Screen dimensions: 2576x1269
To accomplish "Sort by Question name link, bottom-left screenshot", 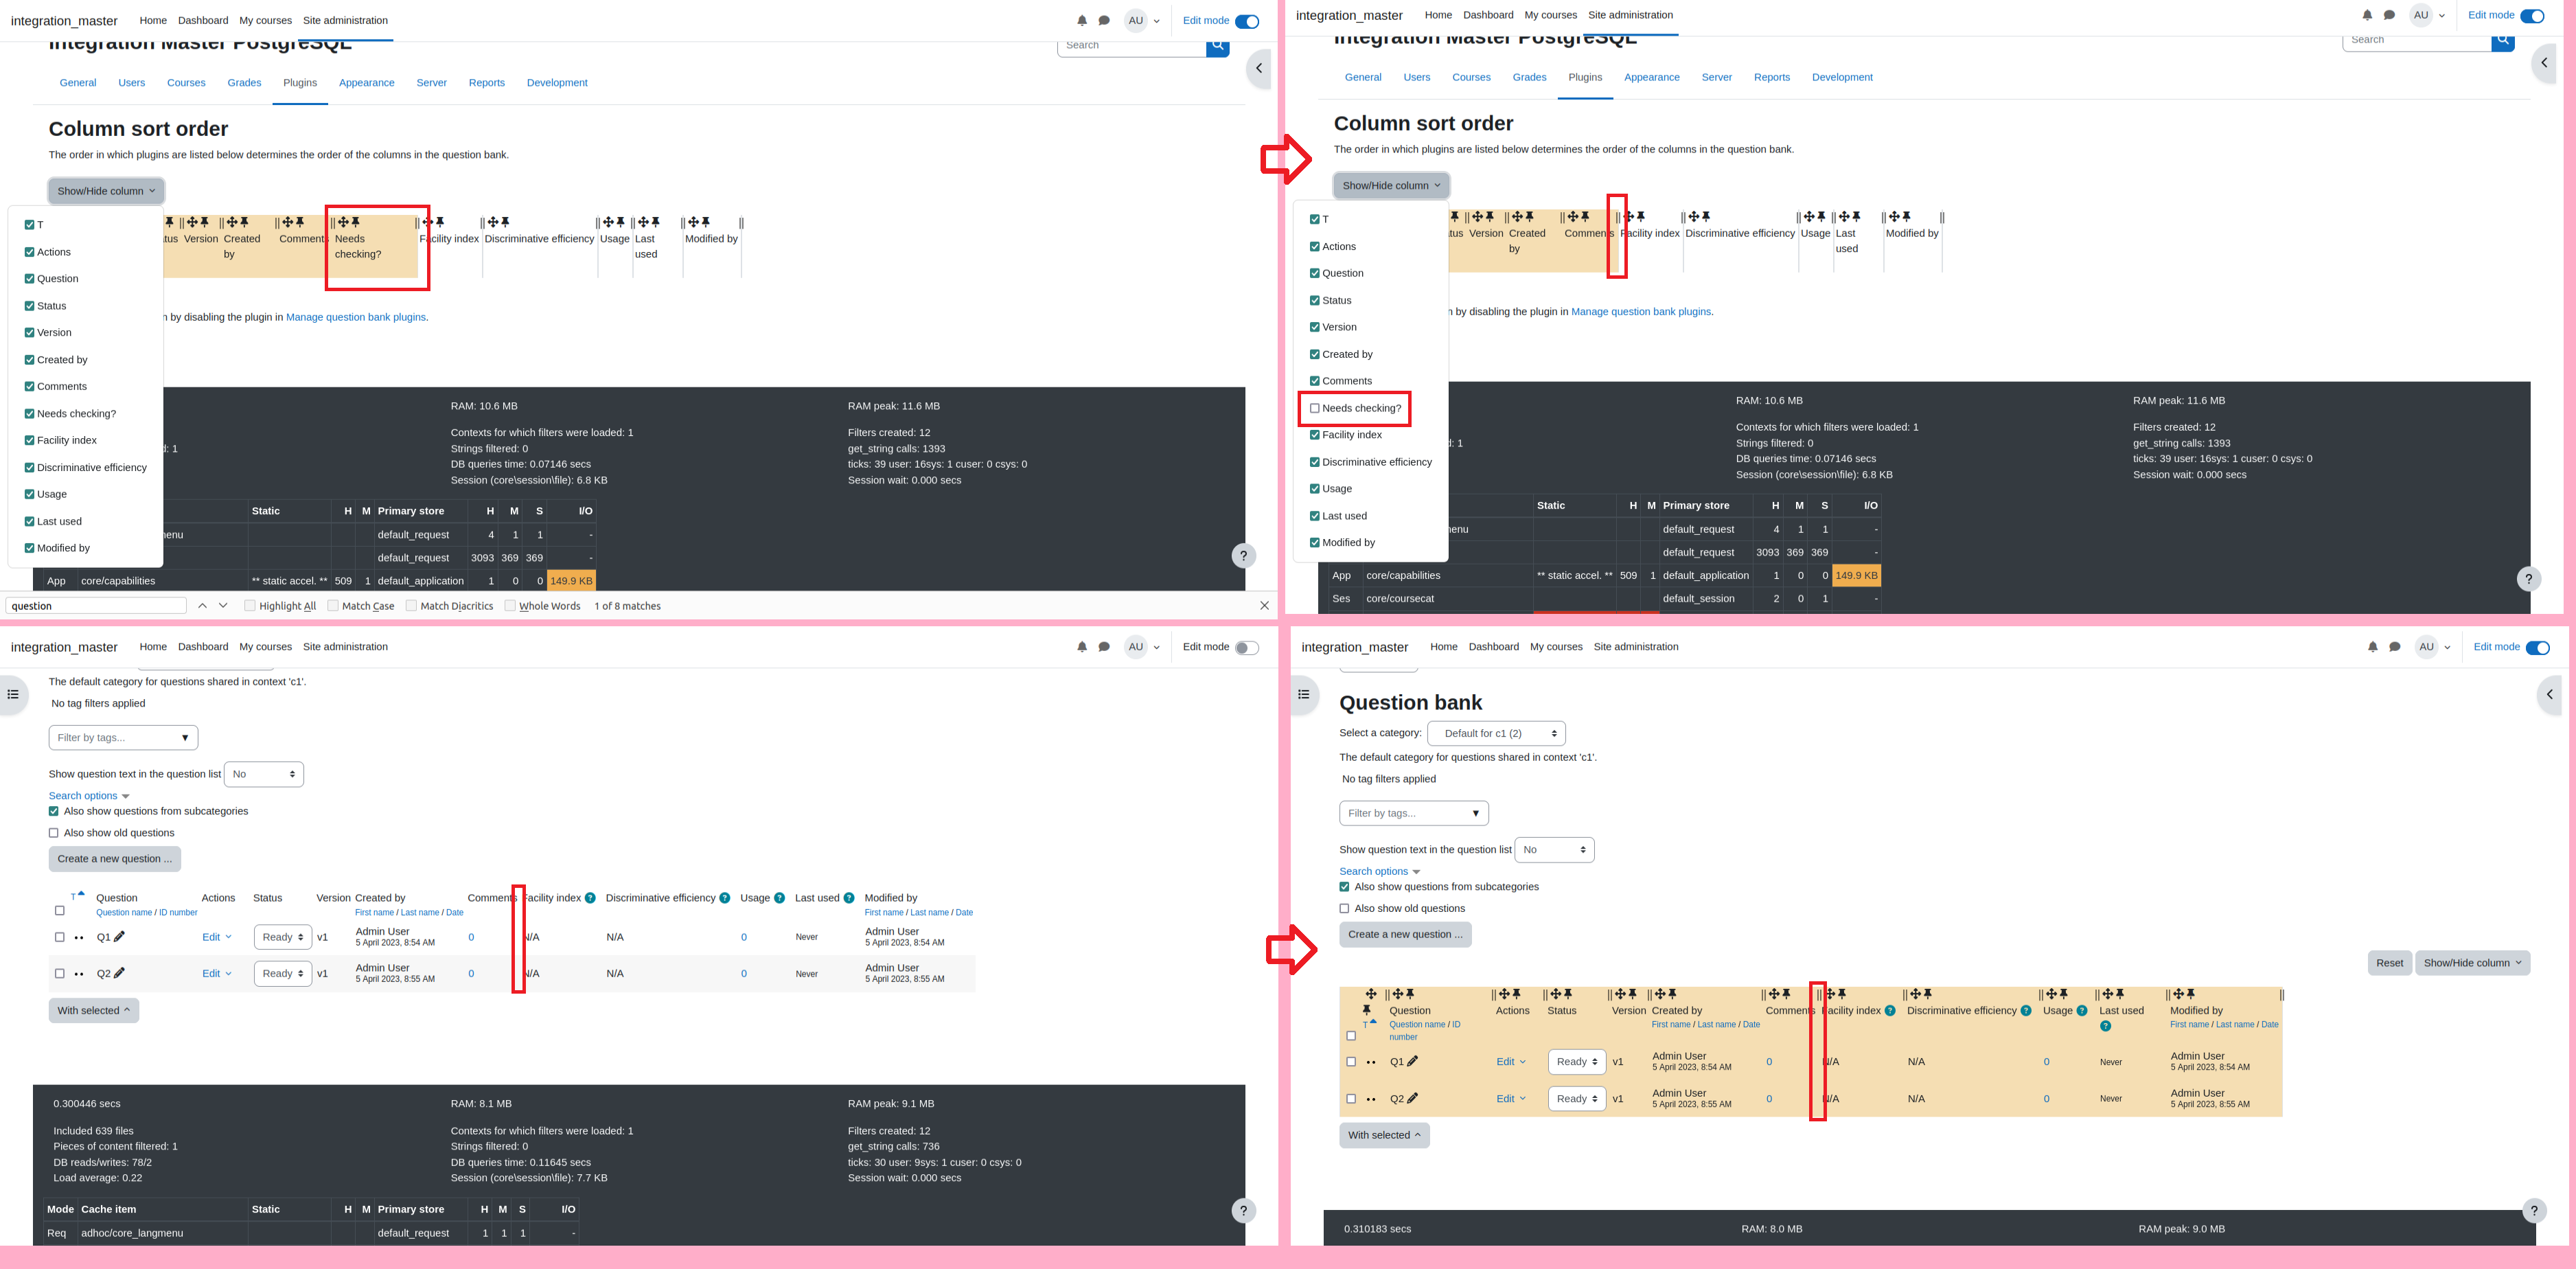I will 124,912.
